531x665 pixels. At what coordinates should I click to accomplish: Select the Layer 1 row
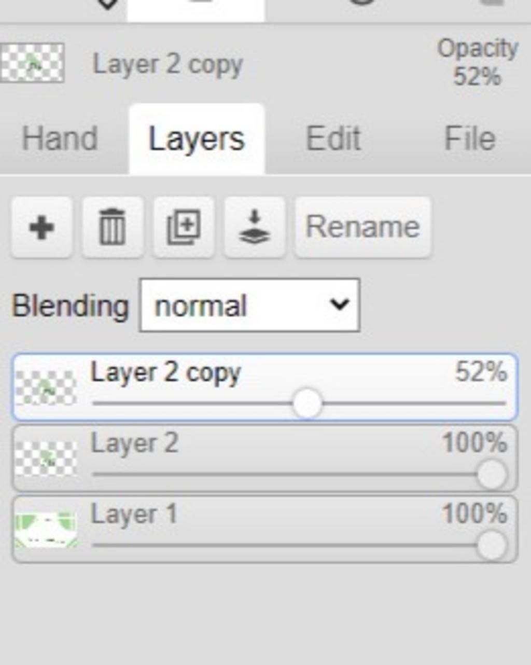tap(264, 530)
